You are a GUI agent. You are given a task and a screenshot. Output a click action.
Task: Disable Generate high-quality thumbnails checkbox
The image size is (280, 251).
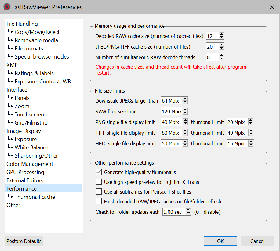click(x=99, y=172)
